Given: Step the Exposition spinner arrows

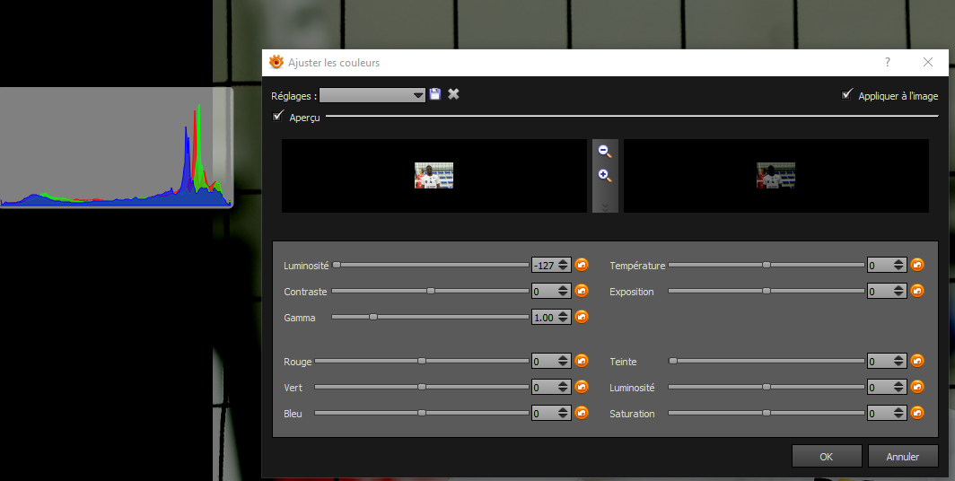Looking at the screenshot, I should coord(899,292).
